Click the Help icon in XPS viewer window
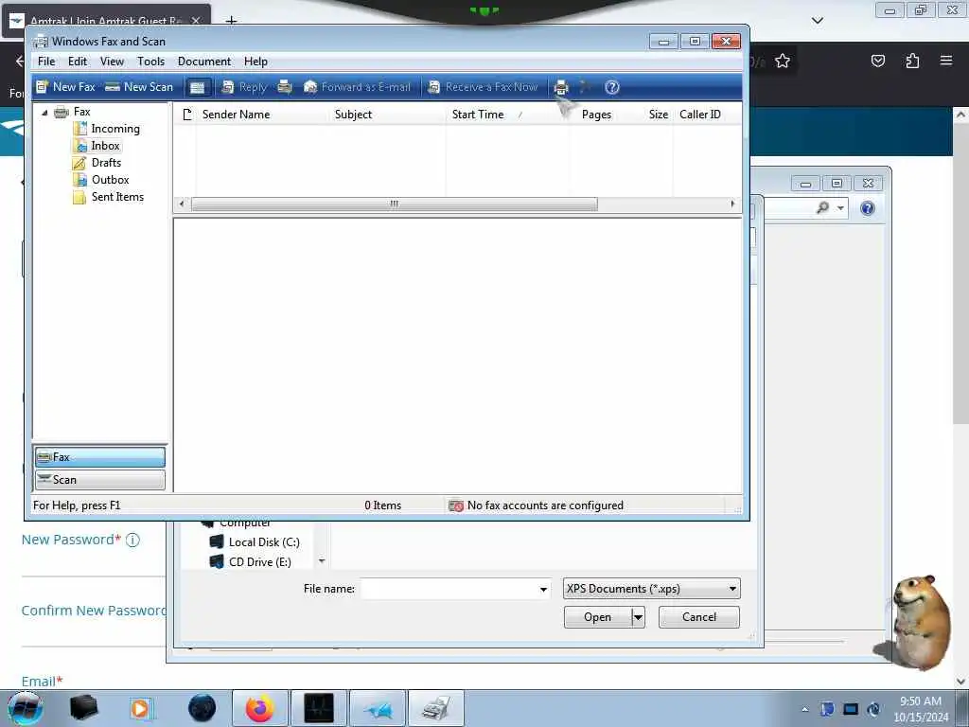This screenshot has width=969, height=727. tap(868, 208)
